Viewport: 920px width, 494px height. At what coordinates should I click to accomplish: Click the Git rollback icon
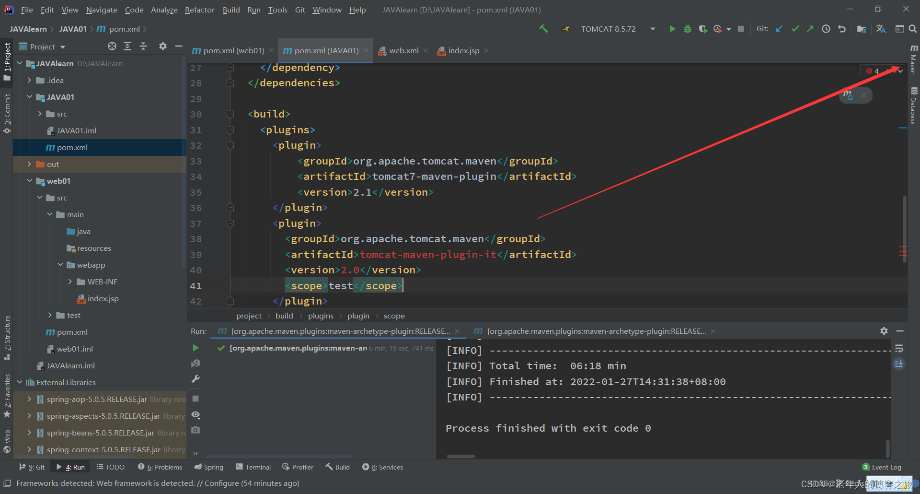[842, 29]
